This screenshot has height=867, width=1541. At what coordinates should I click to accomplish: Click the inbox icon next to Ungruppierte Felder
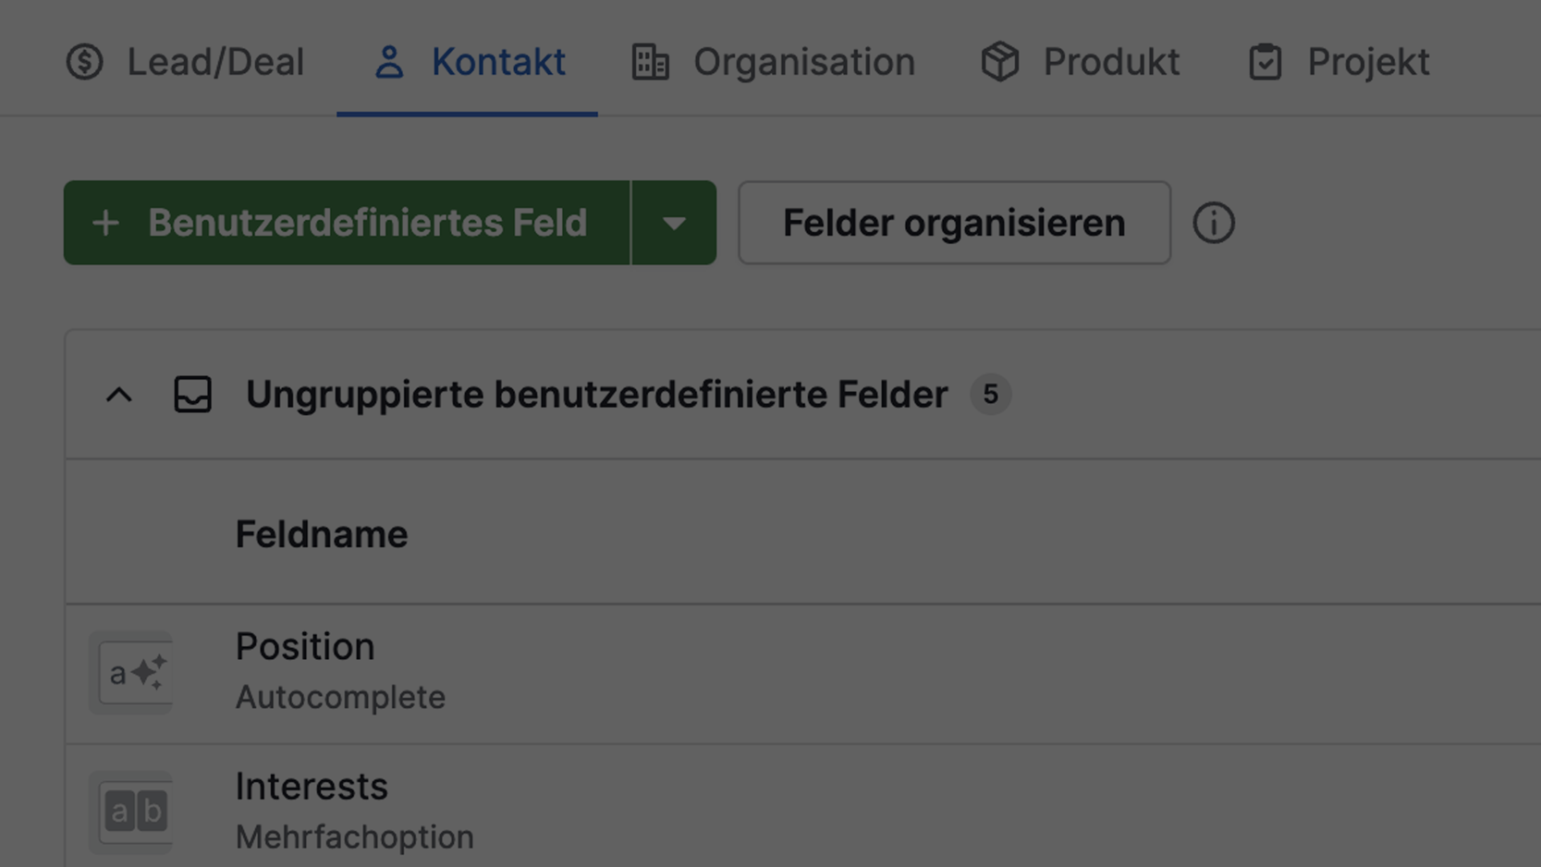[x=192, y=395]
